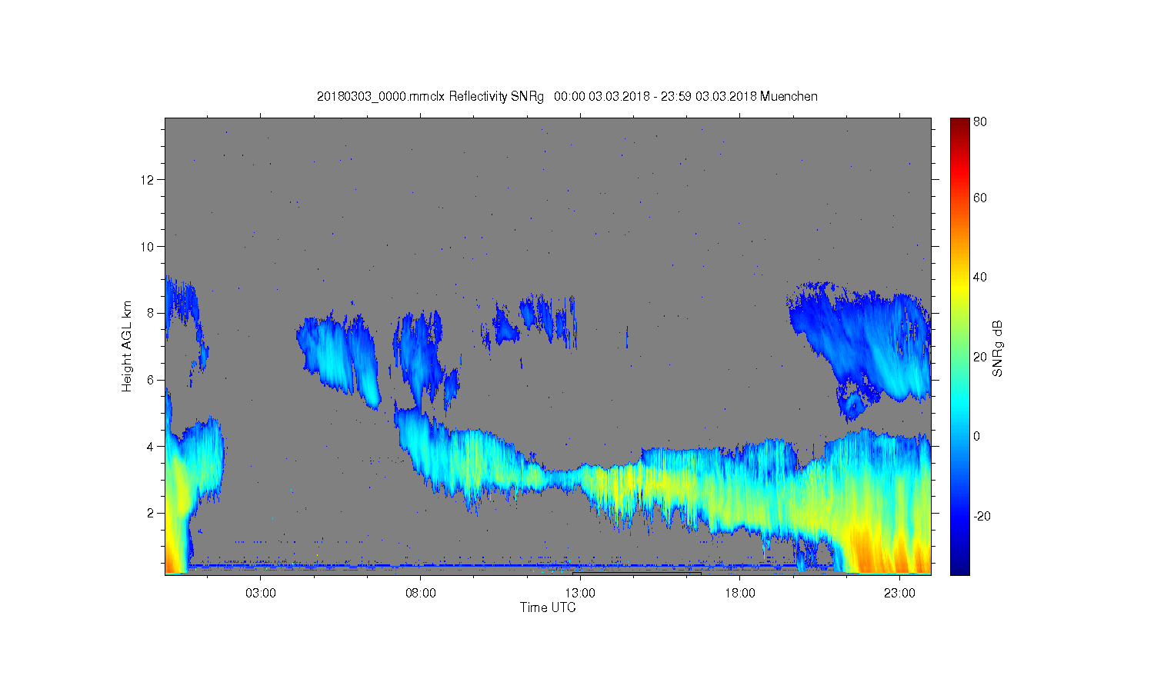Click the dark blue bottom of the colorbar
The width and height of the screenshot is (1154, 692).
(959, 567)
